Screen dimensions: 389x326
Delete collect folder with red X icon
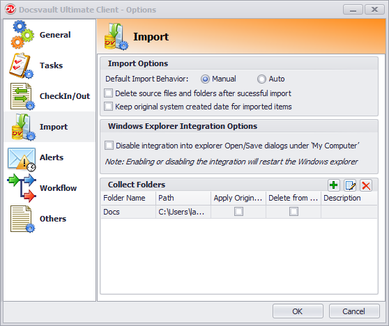click(x=366, y=185)
